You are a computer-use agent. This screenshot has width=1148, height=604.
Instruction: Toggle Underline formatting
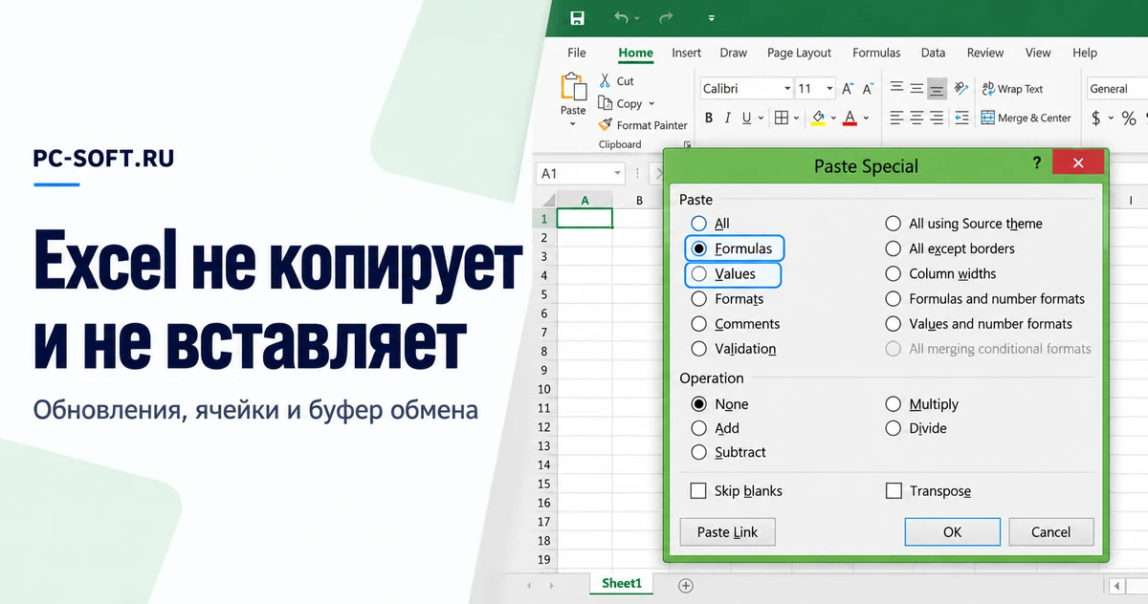click(x=747, y=119)
